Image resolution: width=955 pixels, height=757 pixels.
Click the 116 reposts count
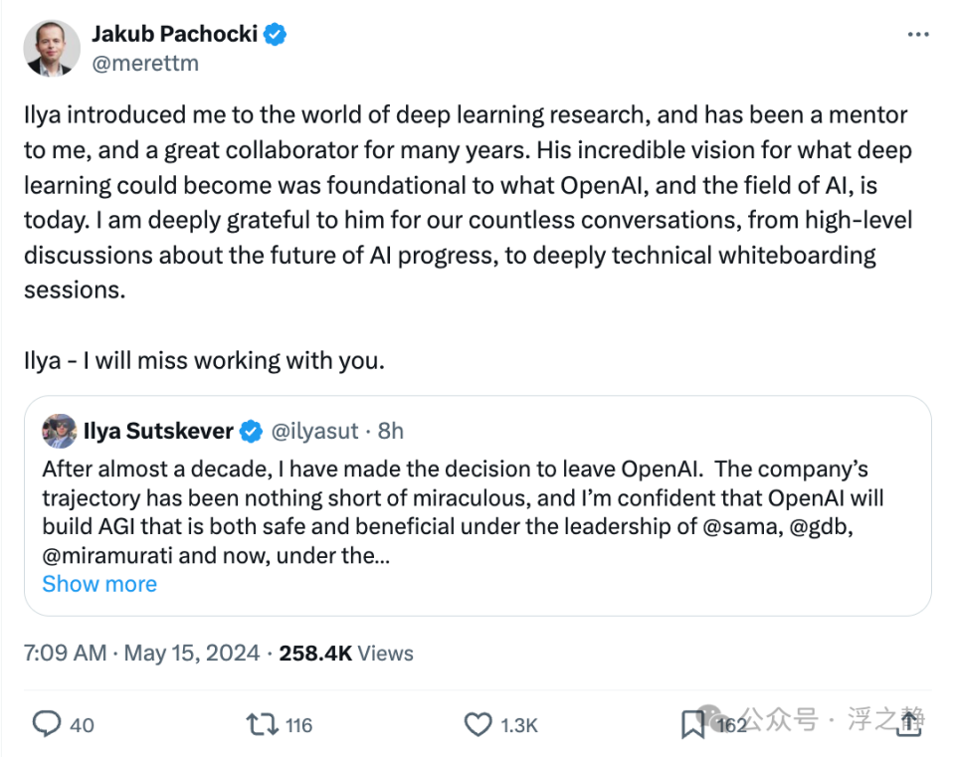point(298,725)
